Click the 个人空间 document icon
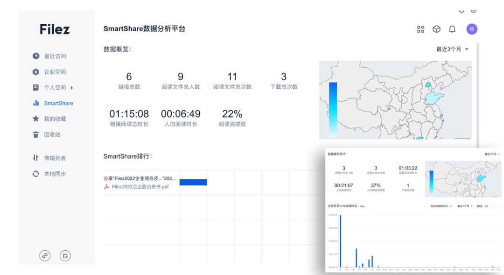This screenshot has width=504, height=275. (35, 87)
